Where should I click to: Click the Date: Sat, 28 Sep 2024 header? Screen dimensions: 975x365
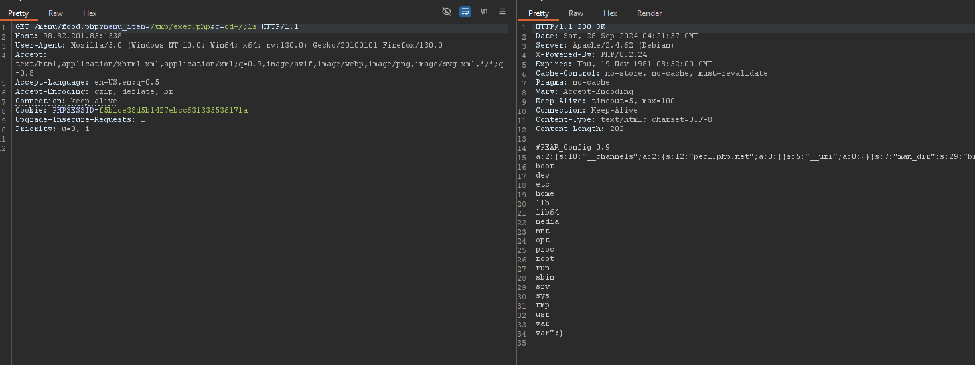point(617,36)
